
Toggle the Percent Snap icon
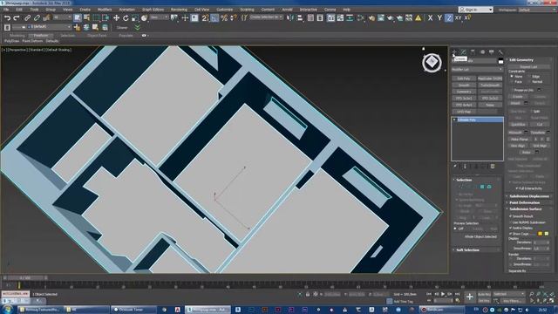tap(224, 17)
